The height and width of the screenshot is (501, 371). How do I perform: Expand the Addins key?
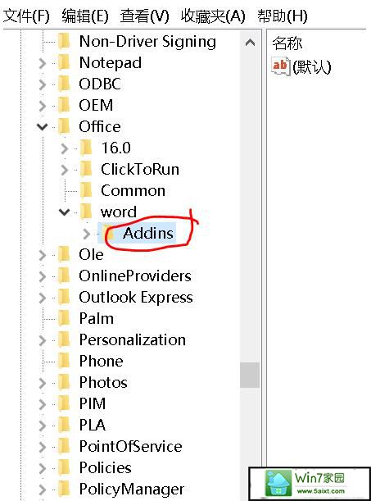[x=86, y=234]
